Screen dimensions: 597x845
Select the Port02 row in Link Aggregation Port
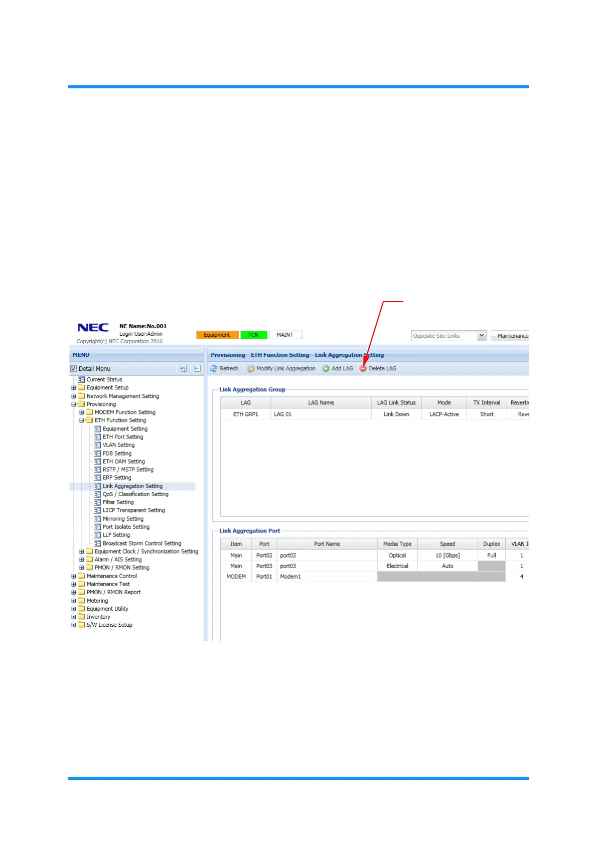(x=375, y=555)
